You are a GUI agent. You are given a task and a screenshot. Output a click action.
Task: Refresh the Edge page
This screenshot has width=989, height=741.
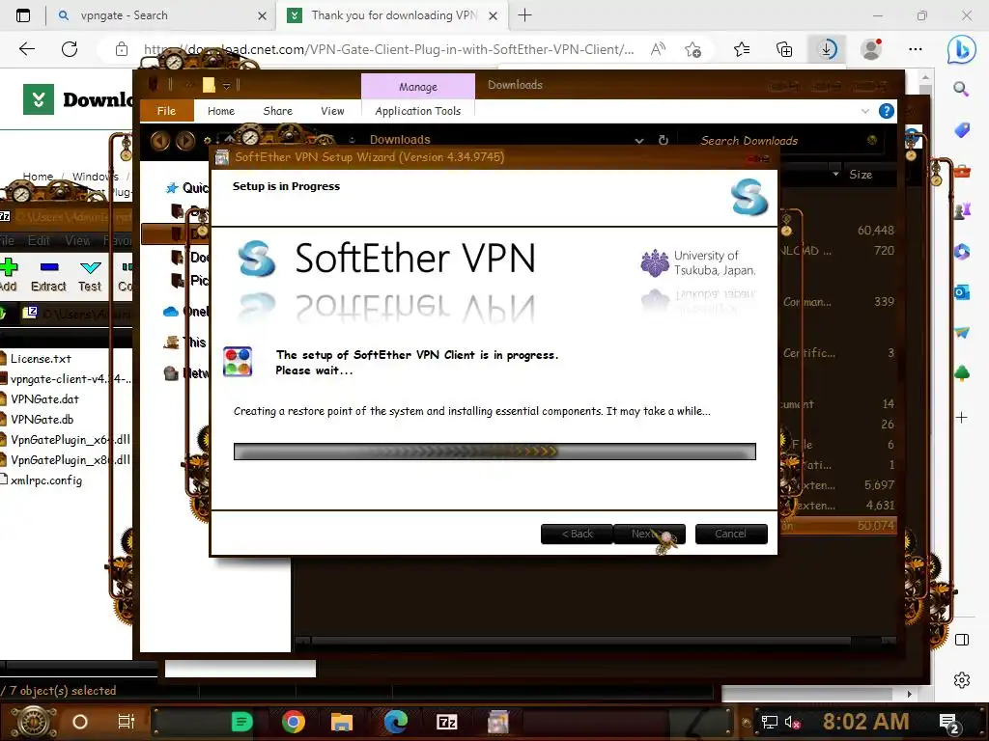(x=70, y=49)
